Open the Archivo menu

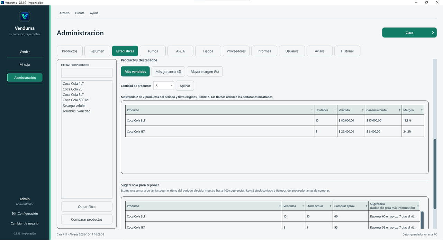[64, 13]
